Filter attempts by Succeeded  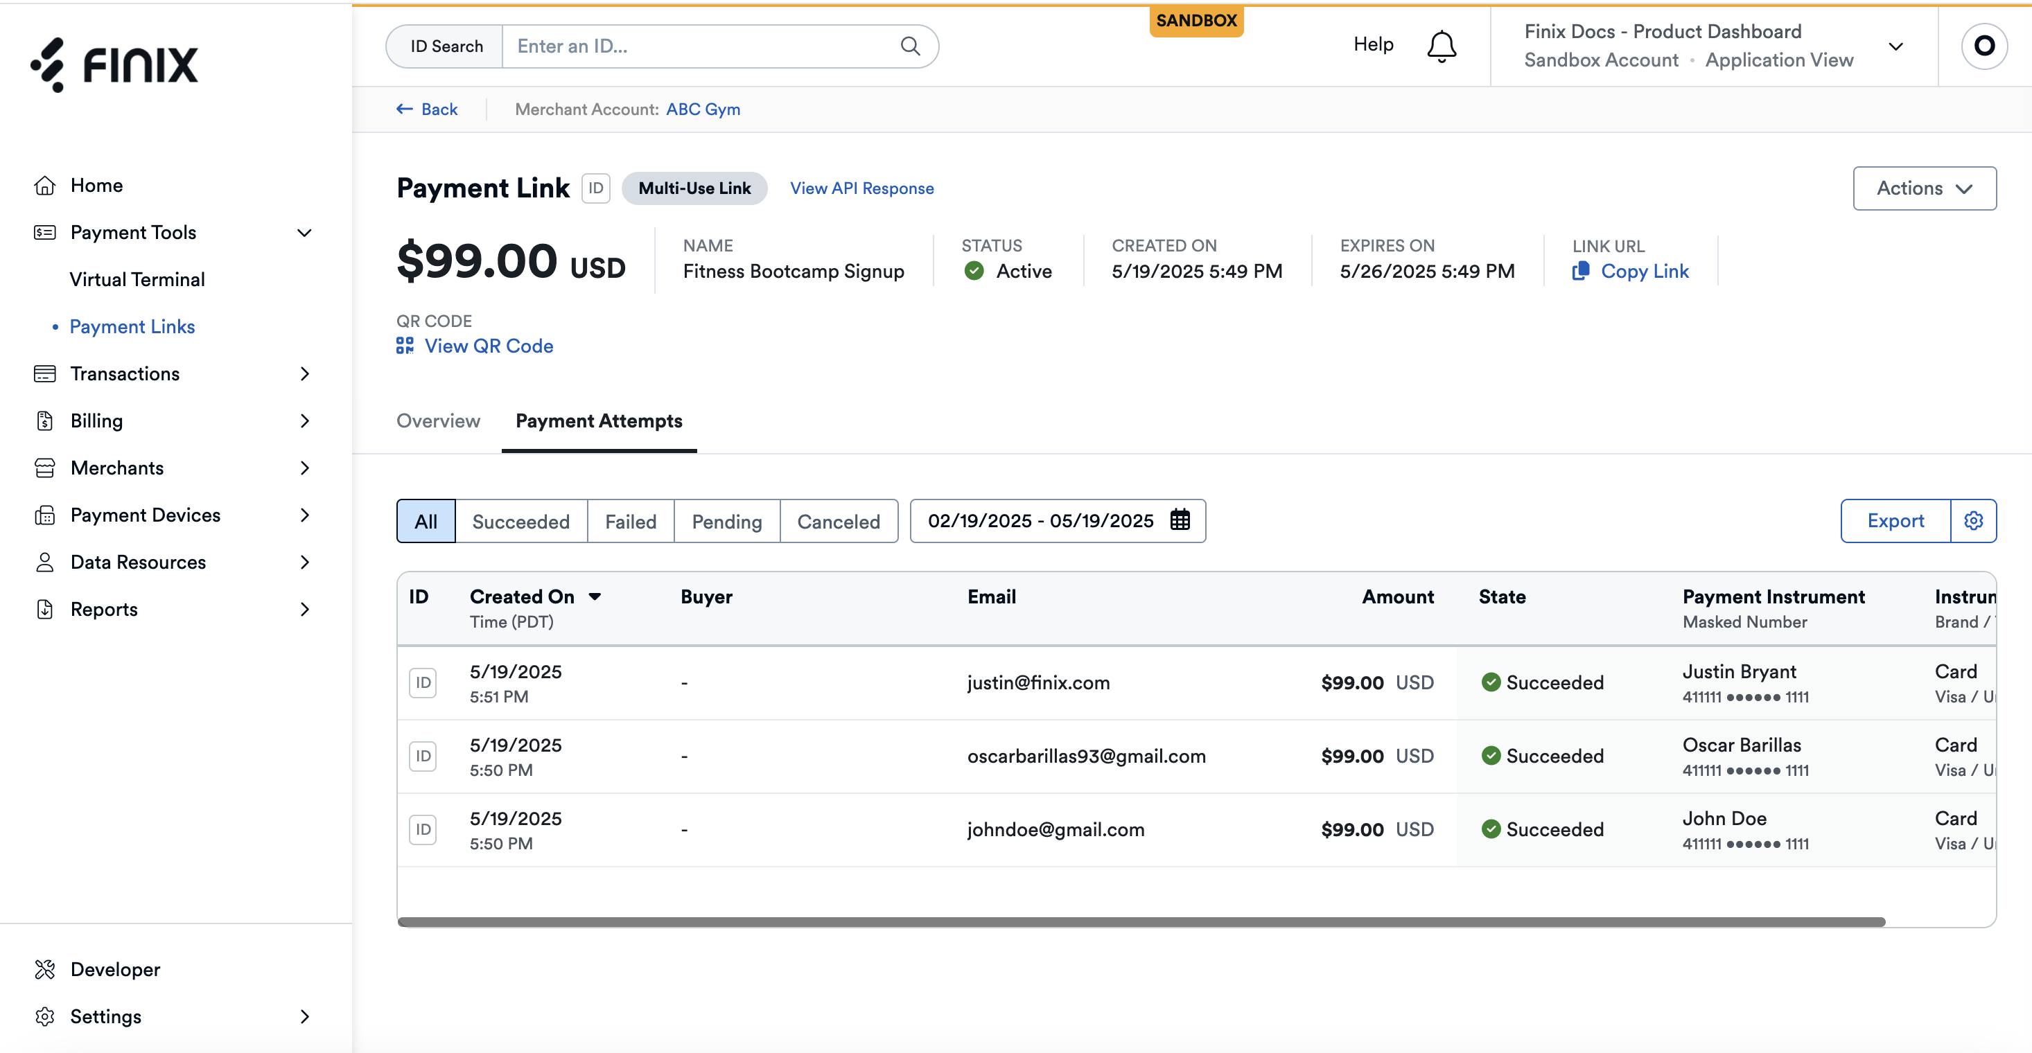[x=520, y=520]
